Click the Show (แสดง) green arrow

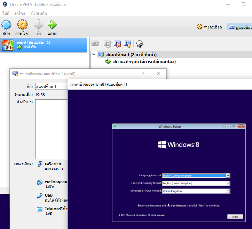52,25
